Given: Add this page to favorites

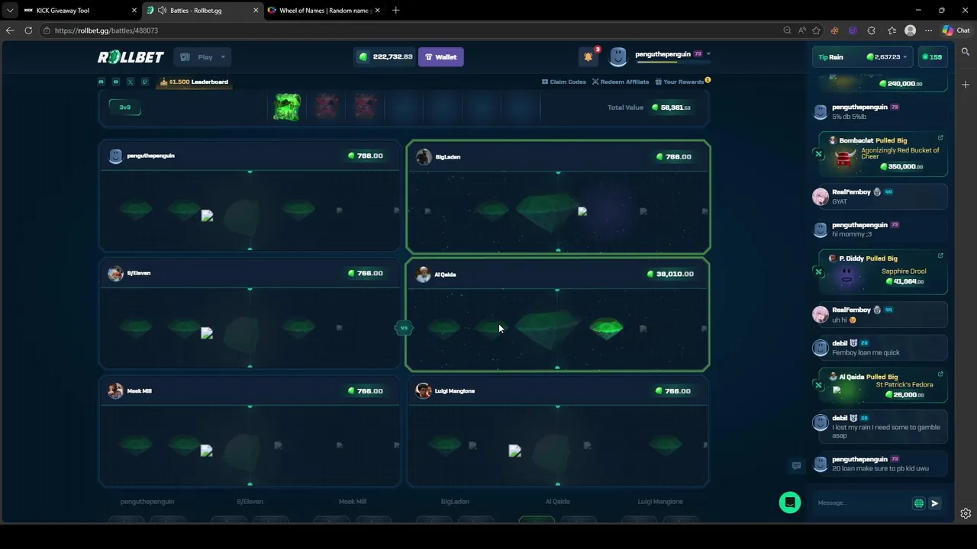Looking at the screenshot, I should [x=817, y=30].
